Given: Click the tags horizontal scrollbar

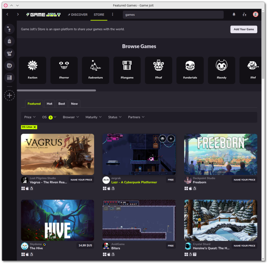Looking at the screenshot, I should 56,90.
